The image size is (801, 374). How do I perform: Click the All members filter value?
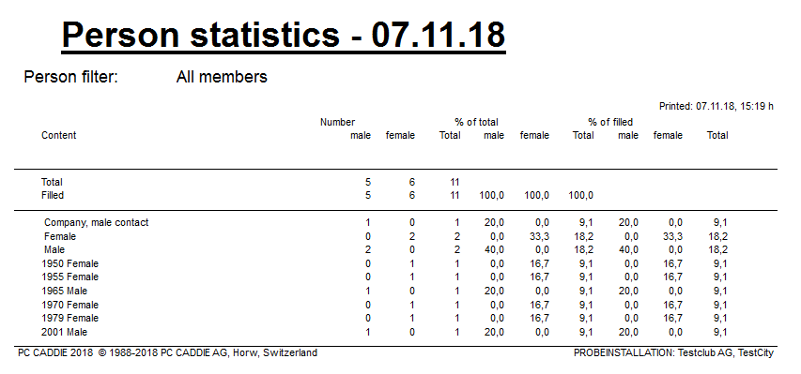[222, 77]
